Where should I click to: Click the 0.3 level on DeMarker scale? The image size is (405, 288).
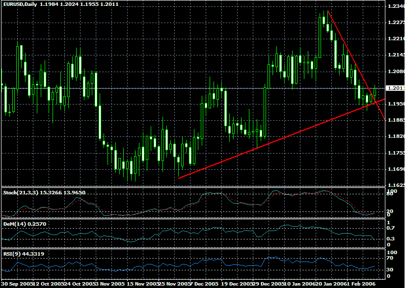[391, 239]
